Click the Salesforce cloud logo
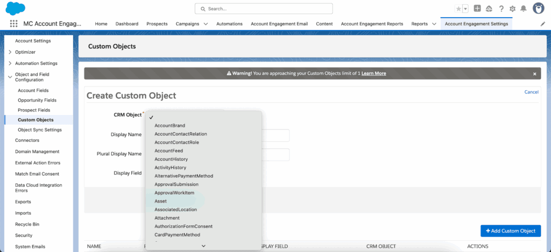Image resolution: width=551 pixels, height=252 pixels. point(15,8)
